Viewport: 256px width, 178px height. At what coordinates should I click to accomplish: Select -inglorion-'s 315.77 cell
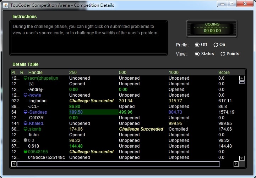point(175,101)
